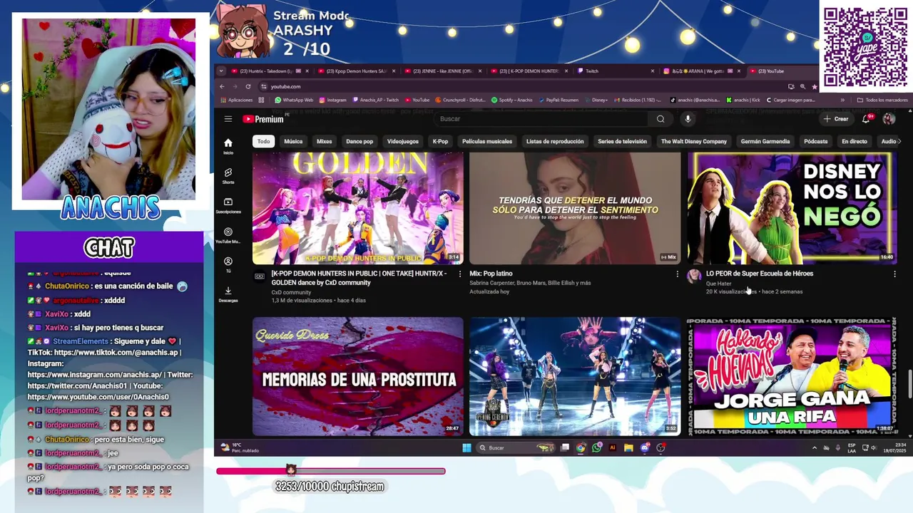Open DISNEY NOS LO NEGÓ video thumbnail

792,207
